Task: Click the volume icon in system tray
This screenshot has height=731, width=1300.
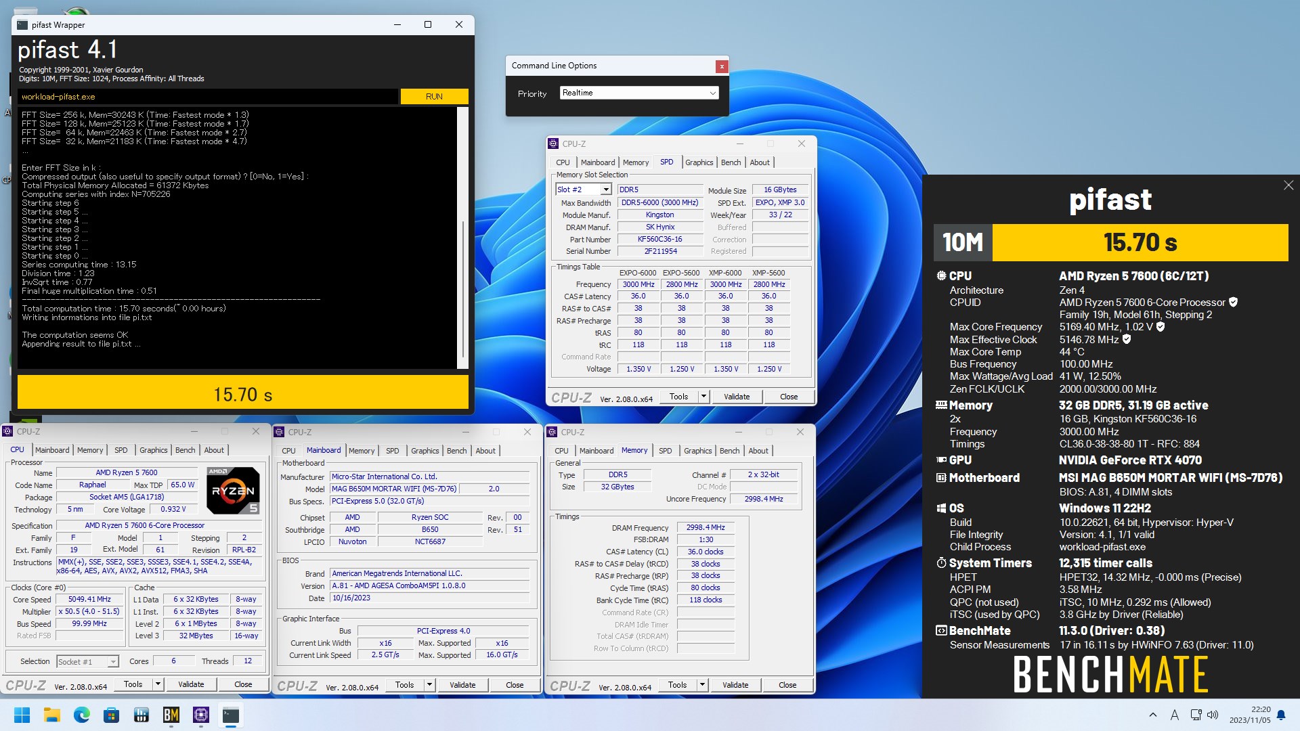Action: 1213,715
